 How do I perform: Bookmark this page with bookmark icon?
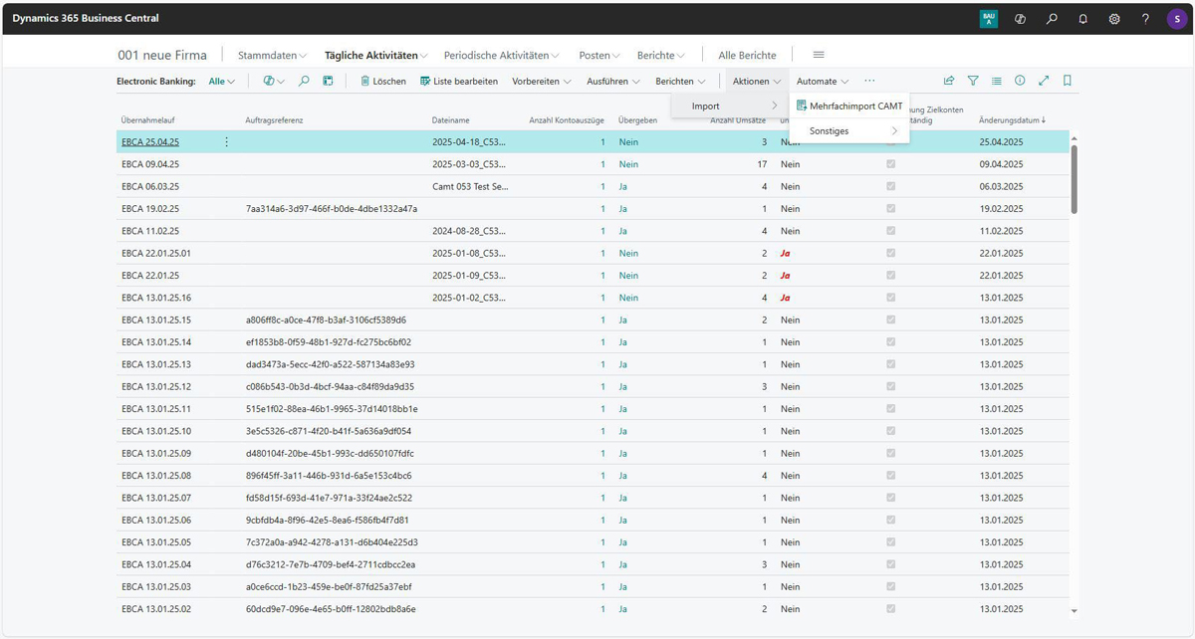pyautogui.click(x=1068, y=81)
